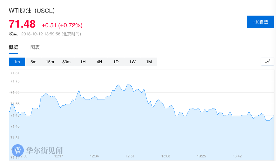Select the 1m timeframe
Image resolution: width=276 pixels, height=161 pixels.
[x=17, y=62]
